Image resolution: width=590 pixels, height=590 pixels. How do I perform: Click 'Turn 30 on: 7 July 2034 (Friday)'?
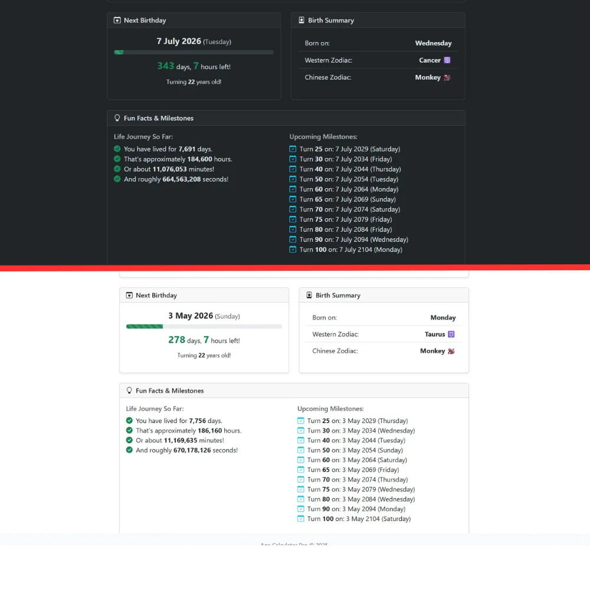tap(345, 159)
